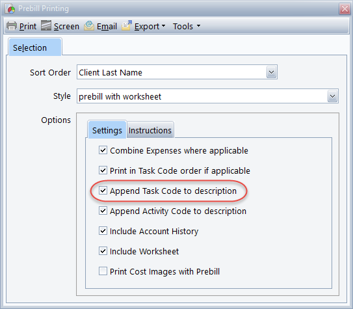Viewport: 353px width, 309px height.
Task: Click the printer icon in toolbar
Action: [12, 26]
